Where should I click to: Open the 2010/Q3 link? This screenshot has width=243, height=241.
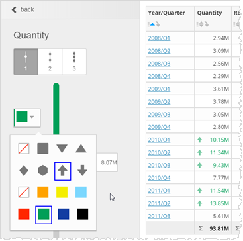click(x=159, y=166)
